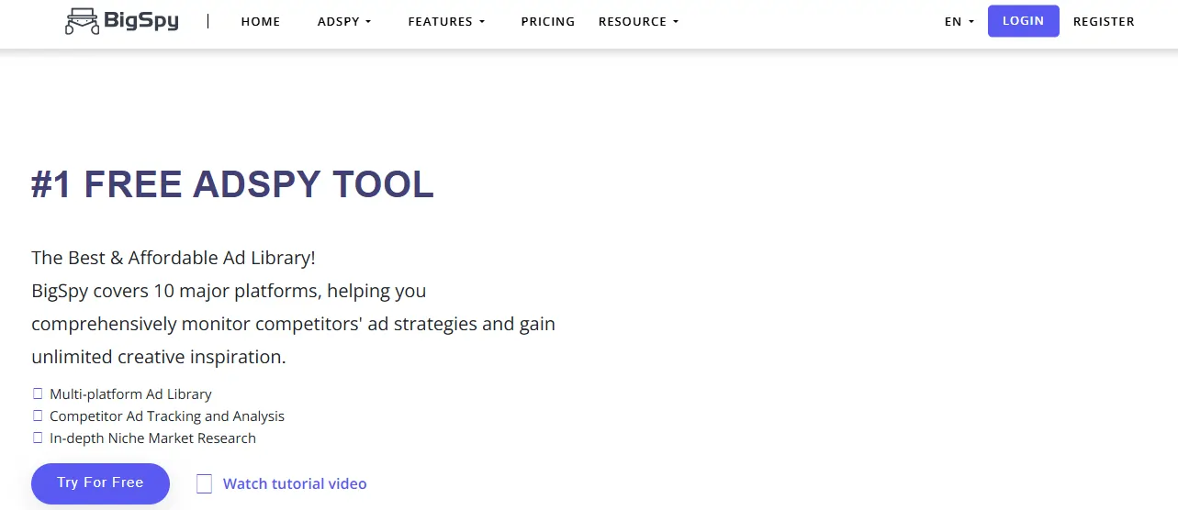Click the BigSpy brand name text
The height and width of the screenshot is (510, 1178).
[x=142, y=21]
